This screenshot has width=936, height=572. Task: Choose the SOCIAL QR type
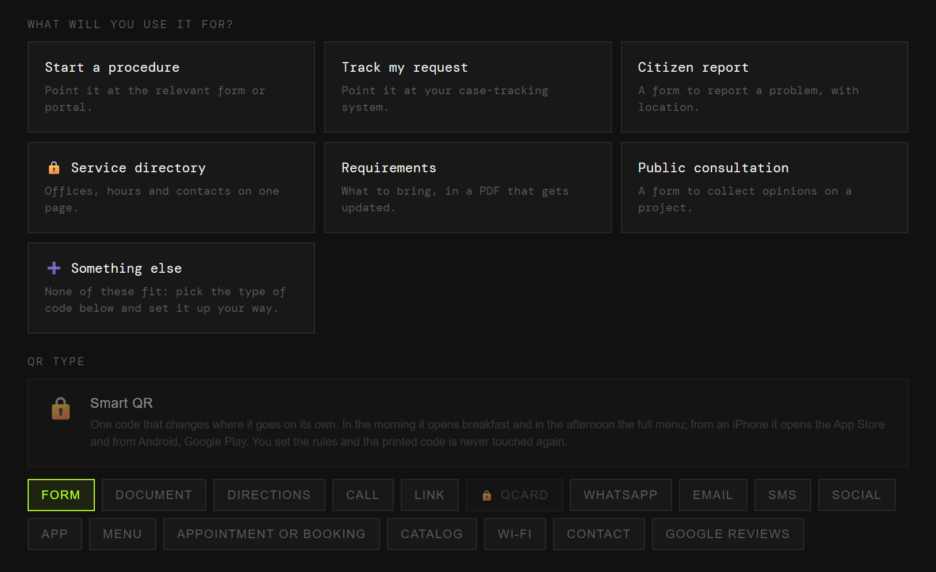(857, 495)
